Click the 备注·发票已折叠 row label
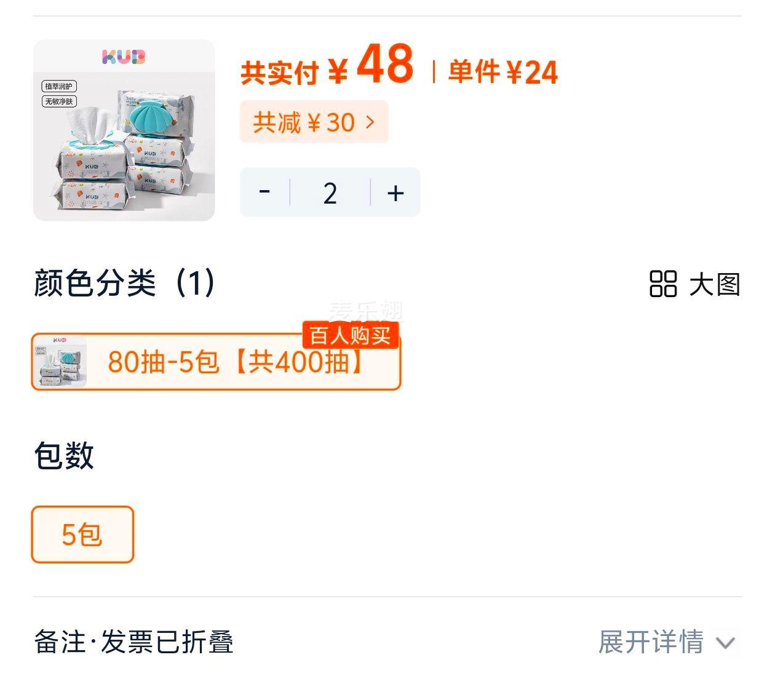 pyautogui.click(x=133, y=642)
